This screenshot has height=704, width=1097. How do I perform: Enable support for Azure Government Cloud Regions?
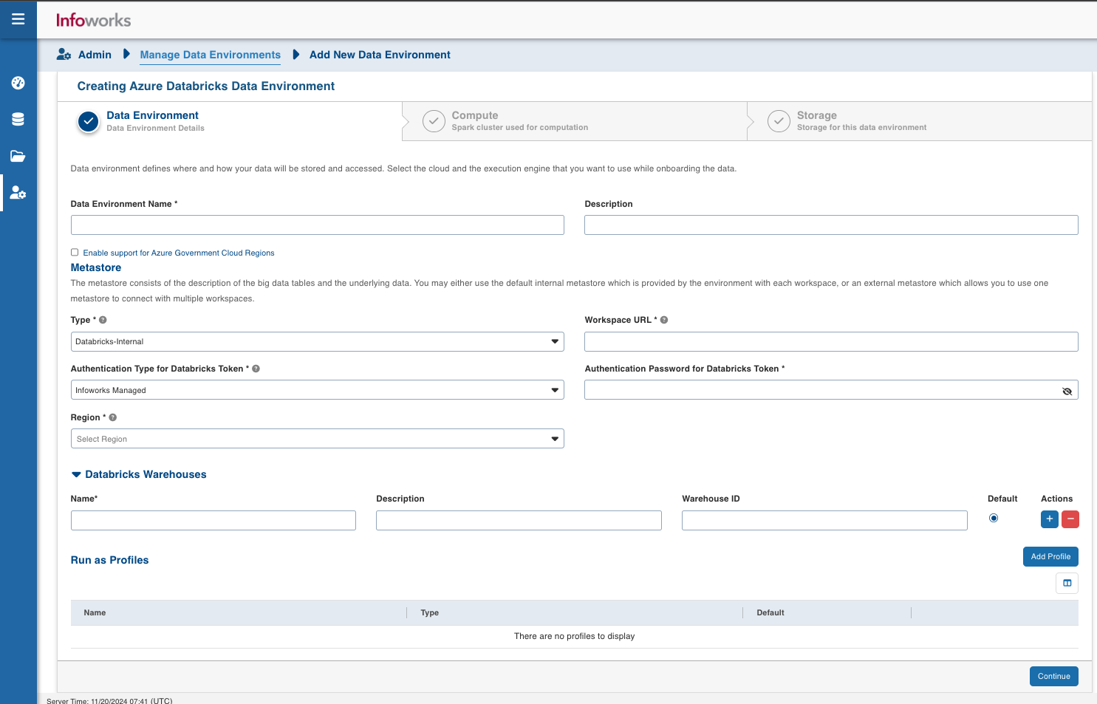[75, 253]
